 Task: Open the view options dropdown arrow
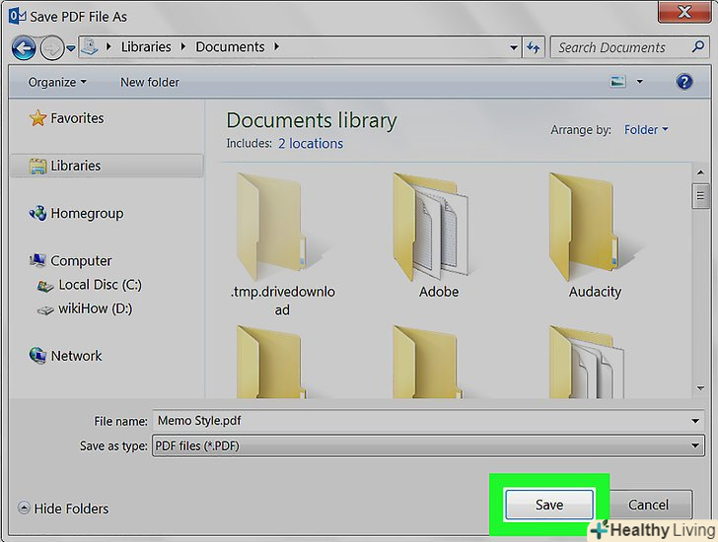coord(640,82)
